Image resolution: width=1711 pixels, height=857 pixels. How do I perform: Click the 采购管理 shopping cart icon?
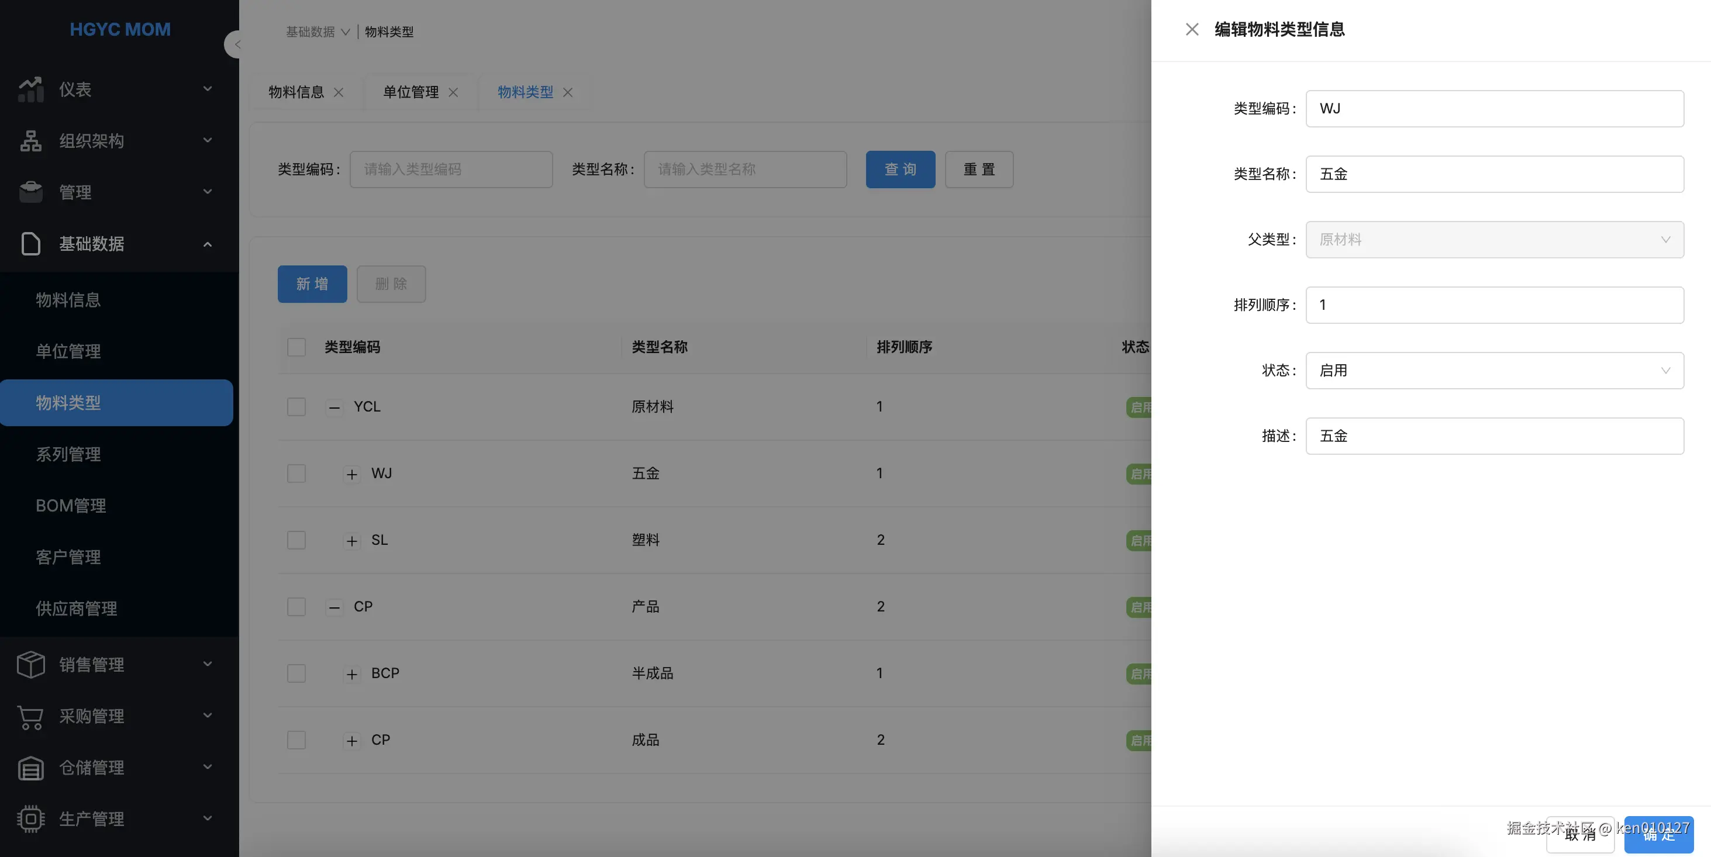(x=30, y=716)
